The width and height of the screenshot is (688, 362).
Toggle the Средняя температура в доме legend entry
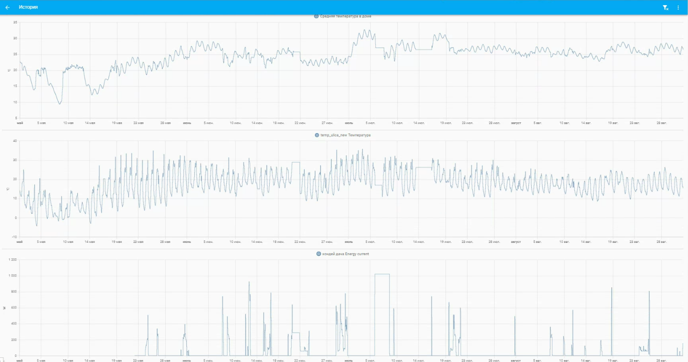(343, 16)
